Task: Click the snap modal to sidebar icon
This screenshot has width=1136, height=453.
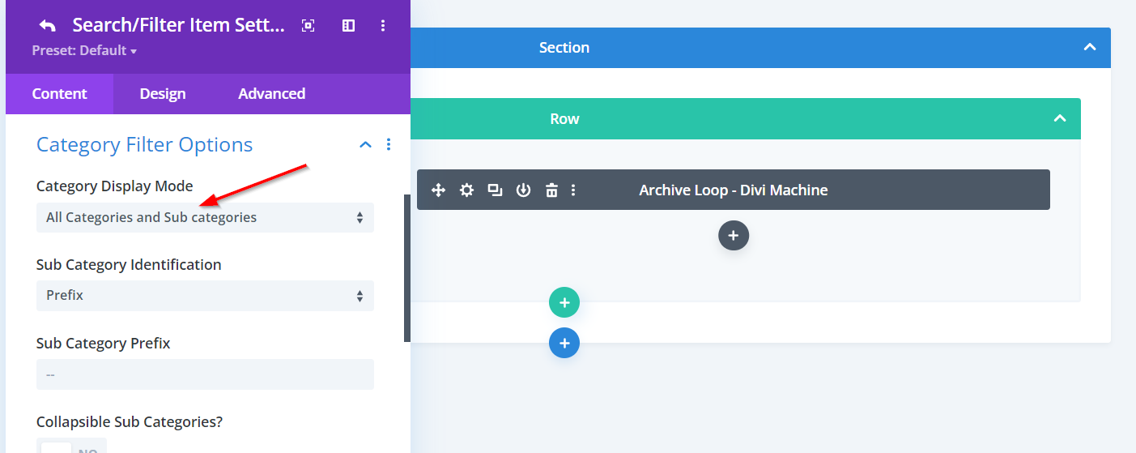Action: click(348, 26)
